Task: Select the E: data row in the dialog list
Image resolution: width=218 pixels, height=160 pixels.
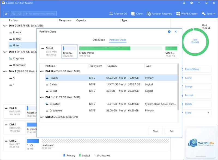Action: [111, 84]
